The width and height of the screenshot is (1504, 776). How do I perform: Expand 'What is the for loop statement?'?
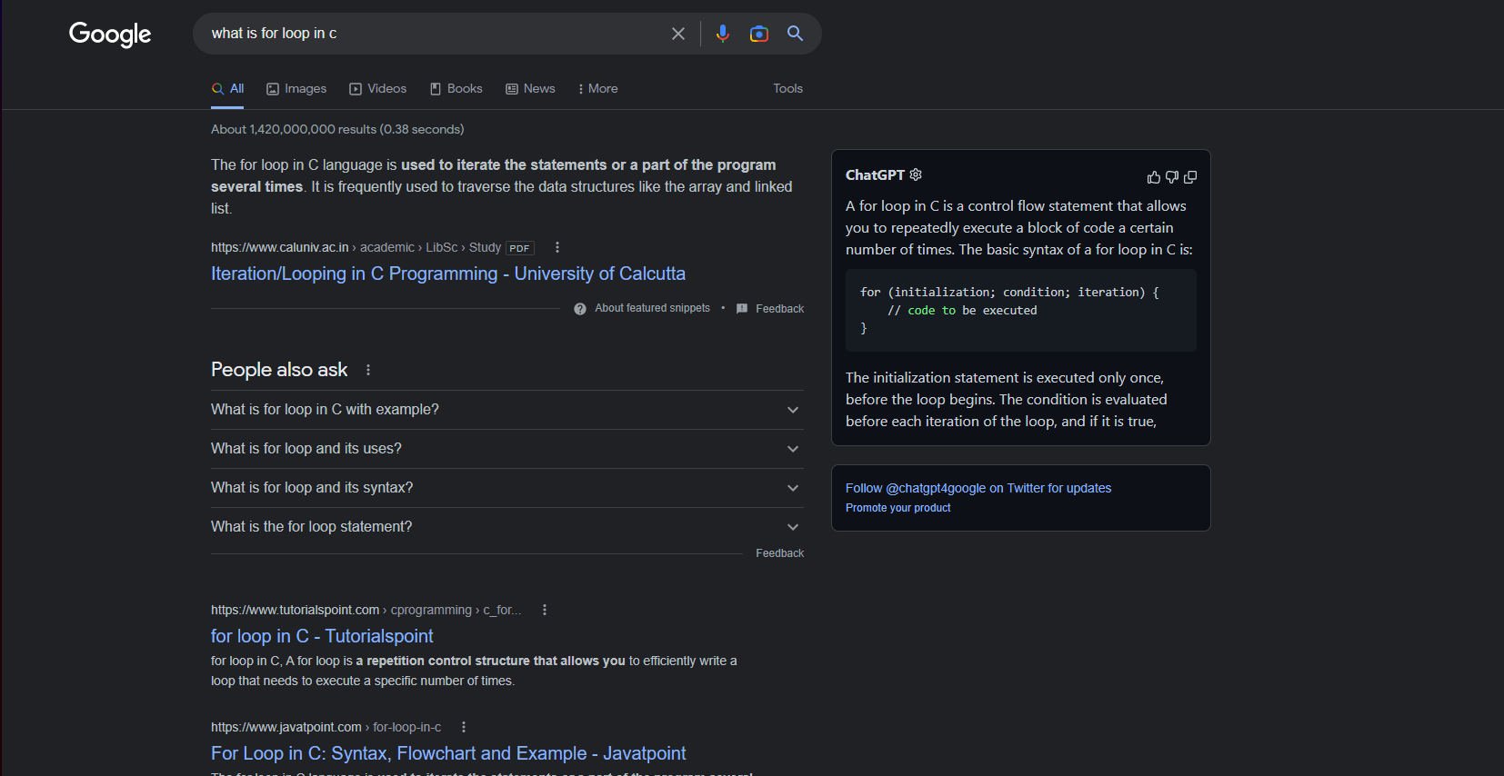(507, 527)
